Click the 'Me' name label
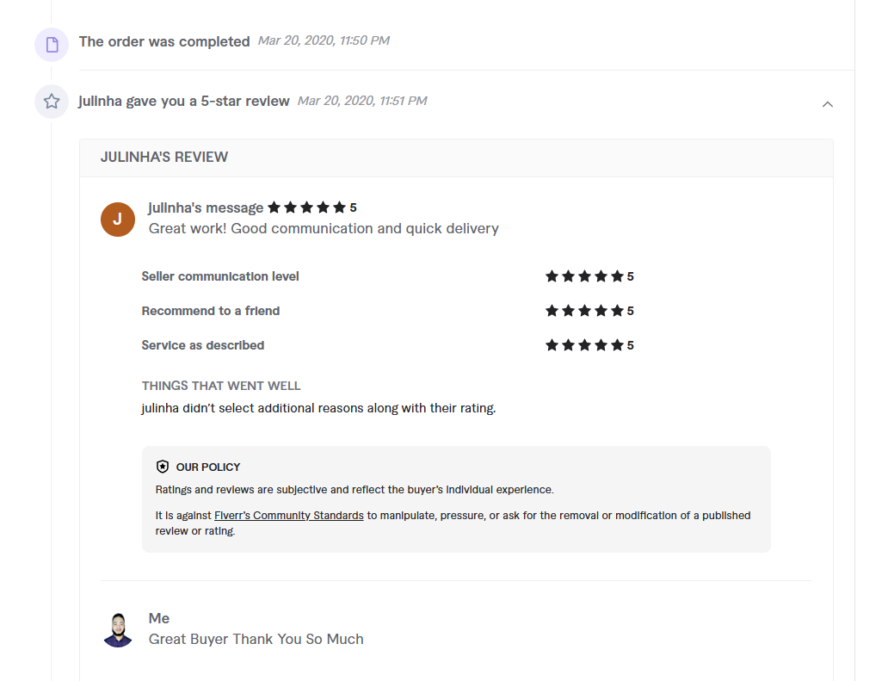The image size is (894, 681). pos(159,618)
